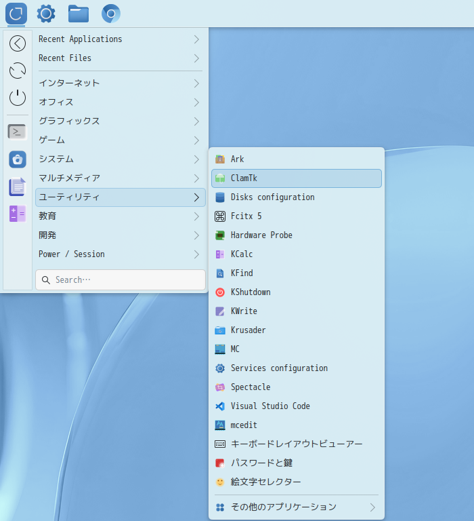Click the power icon in the sidebar
474x521 pixels.
coord(18,98)
